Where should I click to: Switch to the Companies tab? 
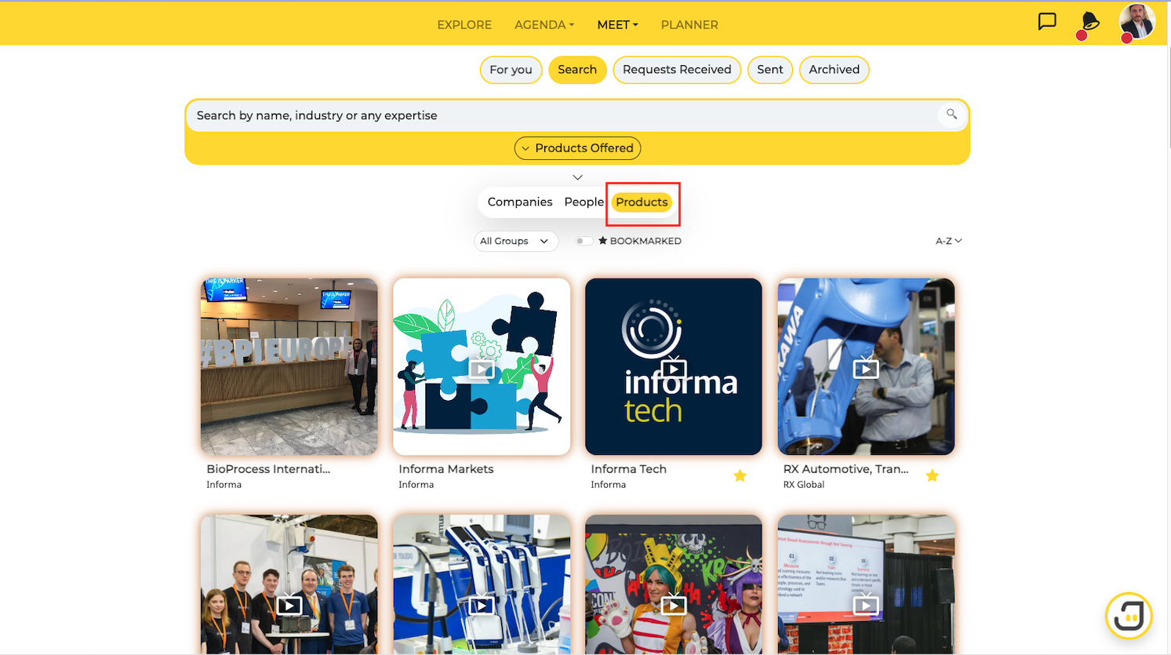click(x=520, y=202)
